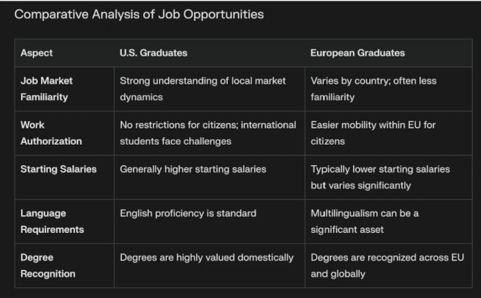
Task: Click the Degree Recognition row label
Action: [47, 266]
